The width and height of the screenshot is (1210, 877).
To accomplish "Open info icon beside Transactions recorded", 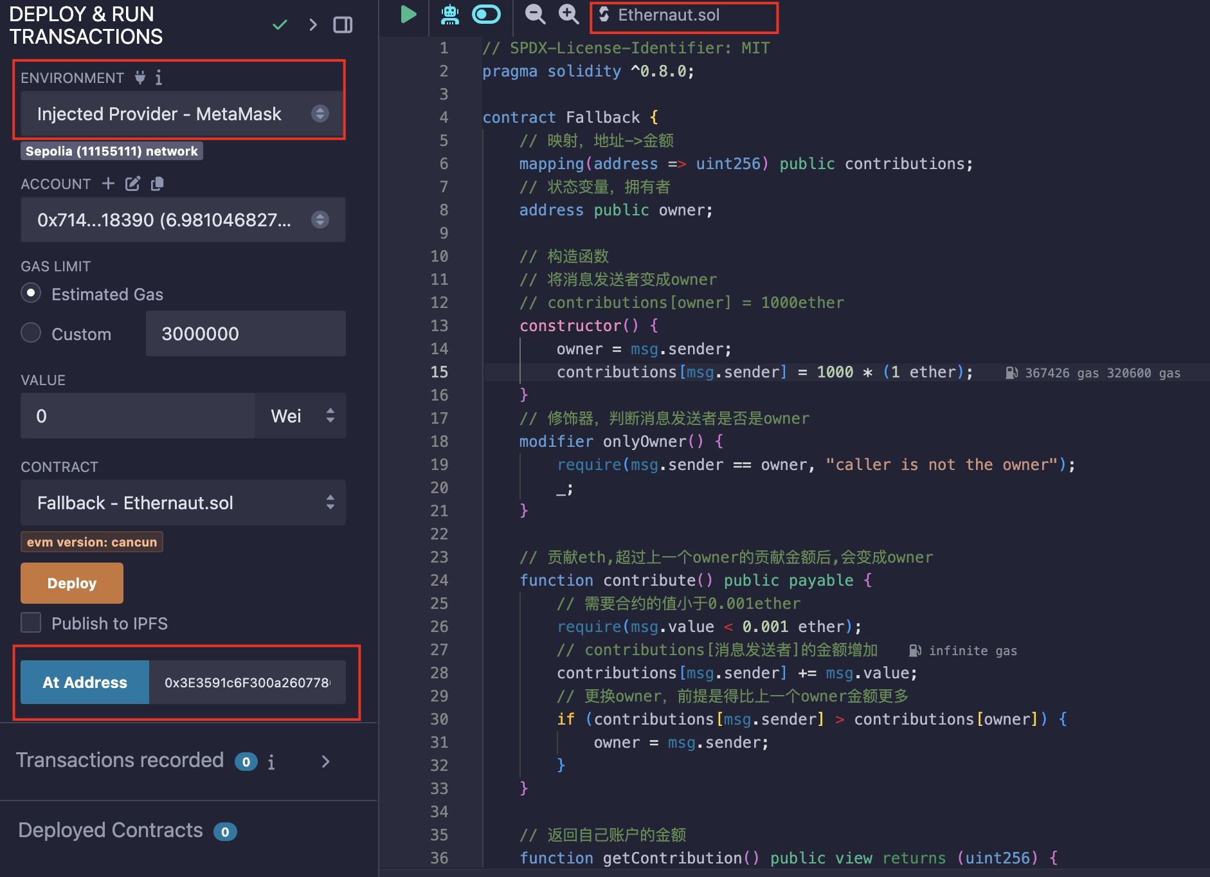I will (271, 762).
